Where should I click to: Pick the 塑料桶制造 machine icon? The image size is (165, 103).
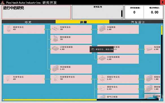click(55, 38)
